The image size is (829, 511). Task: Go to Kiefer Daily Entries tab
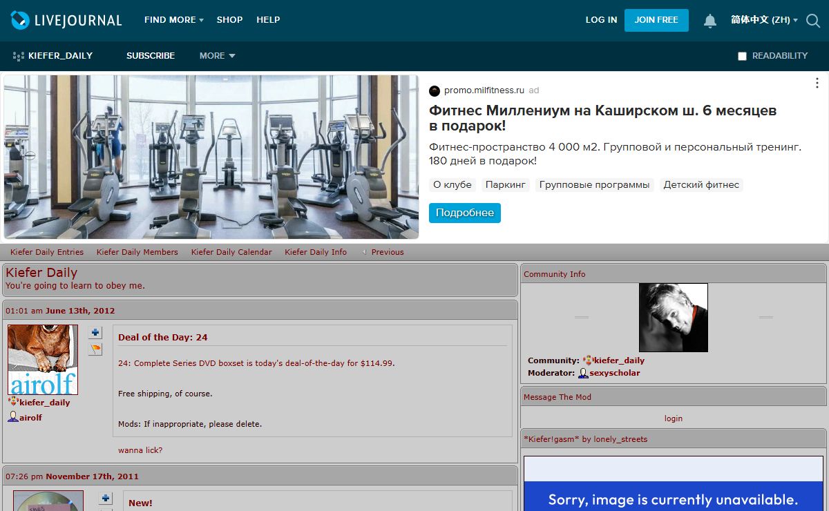coord(47,252)
